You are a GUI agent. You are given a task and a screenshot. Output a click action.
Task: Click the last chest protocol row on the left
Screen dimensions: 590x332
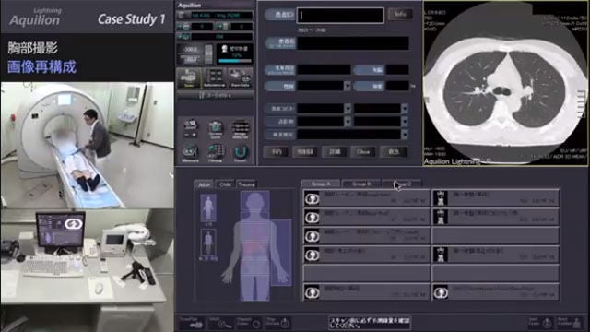[x=367, y=292]
